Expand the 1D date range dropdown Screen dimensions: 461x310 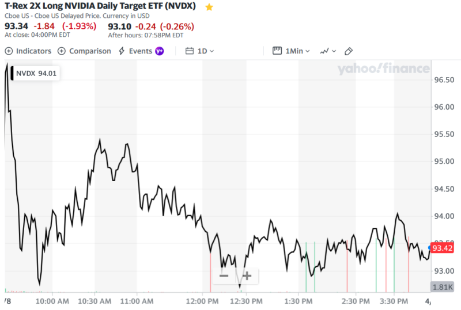pyautogui.click(x=206, y=51)
